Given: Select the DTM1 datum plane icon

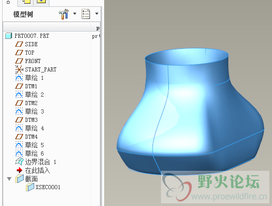Looking at the screenshot, I should click(19, 86).
